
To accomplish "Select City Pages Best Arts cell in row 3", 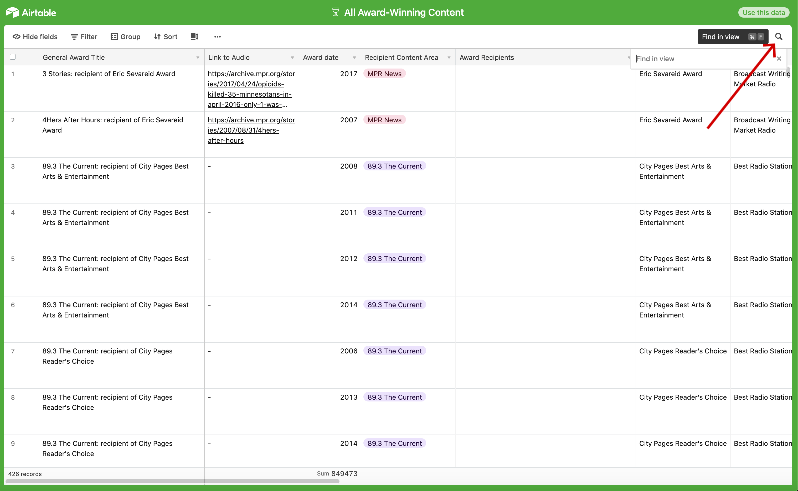I will [683, 181].
